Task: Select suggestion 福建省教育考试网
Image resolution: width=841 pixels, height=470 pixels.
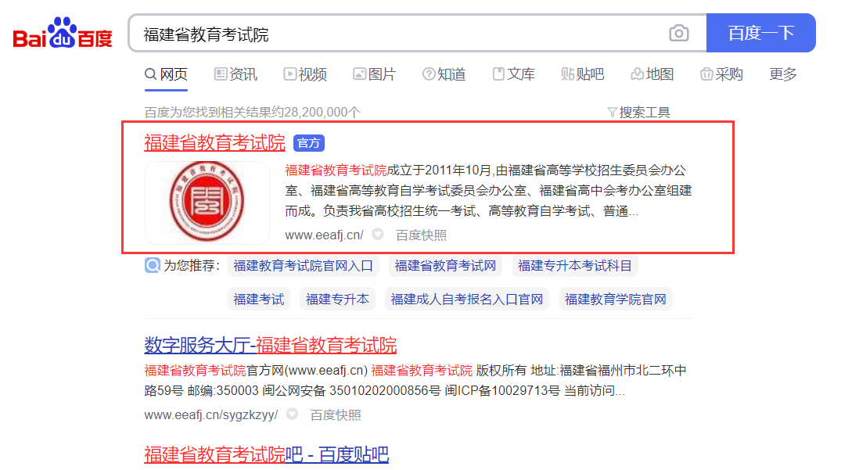Action: coord(445,266)
